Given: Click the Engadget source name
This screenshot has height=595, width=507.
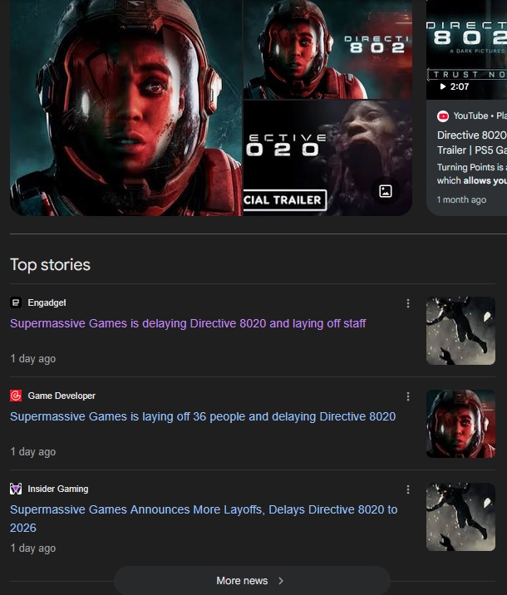Looking at the screenshot, I should coord(47,302).
